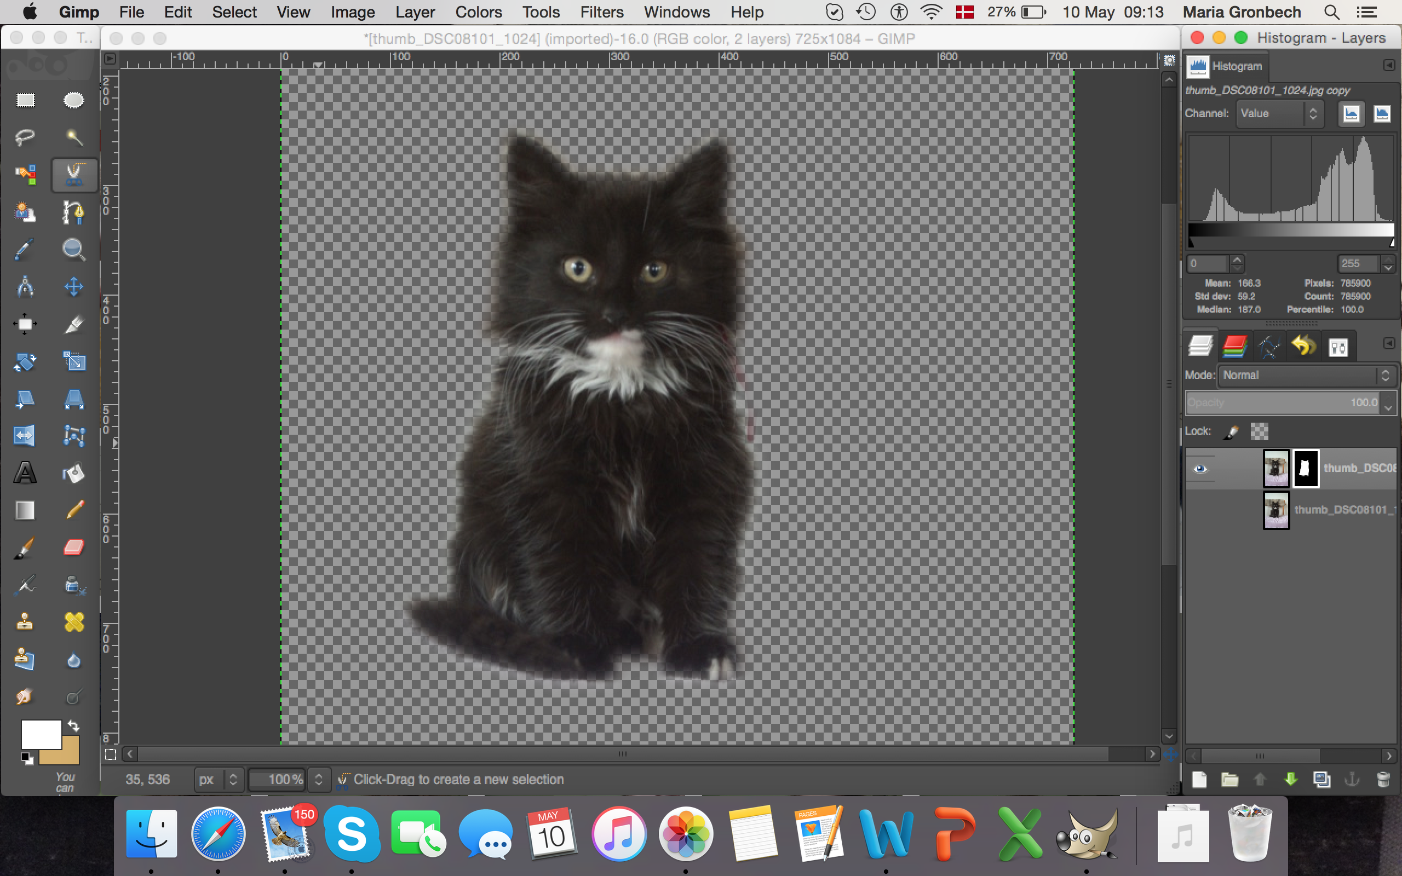Open the Bucket Fill tool
The height and width of the screenshot is (876, 1402).
pyautogui.click(x=73, y=472)
